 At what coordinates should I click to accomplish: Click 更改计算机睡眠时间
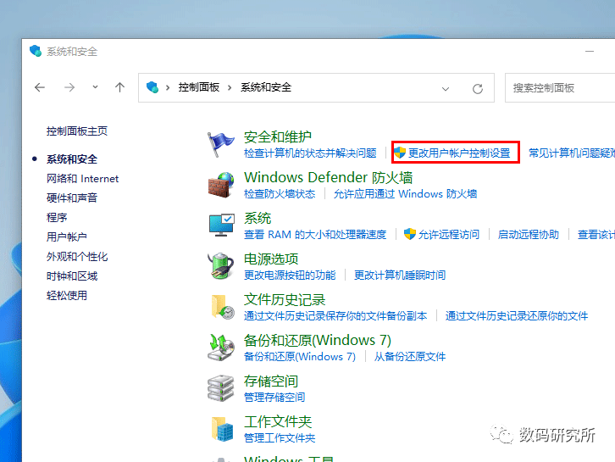[x=400, y=276]
